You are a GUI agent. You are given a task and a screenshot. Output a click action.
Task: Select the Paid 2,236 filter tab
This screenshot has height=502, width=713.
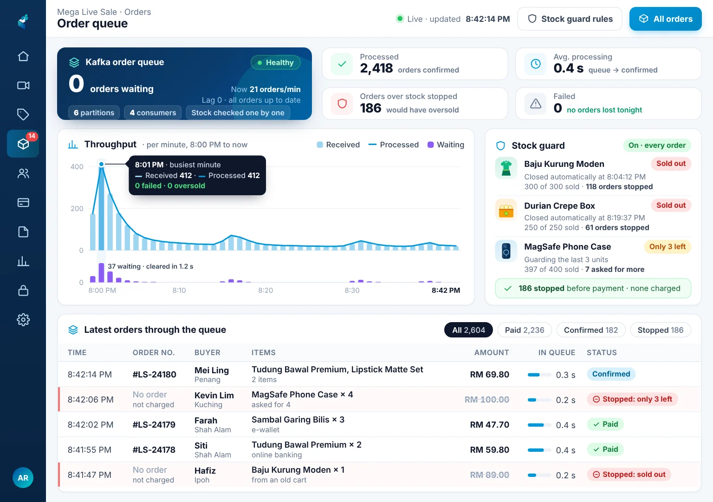click(x=525, y=330)
